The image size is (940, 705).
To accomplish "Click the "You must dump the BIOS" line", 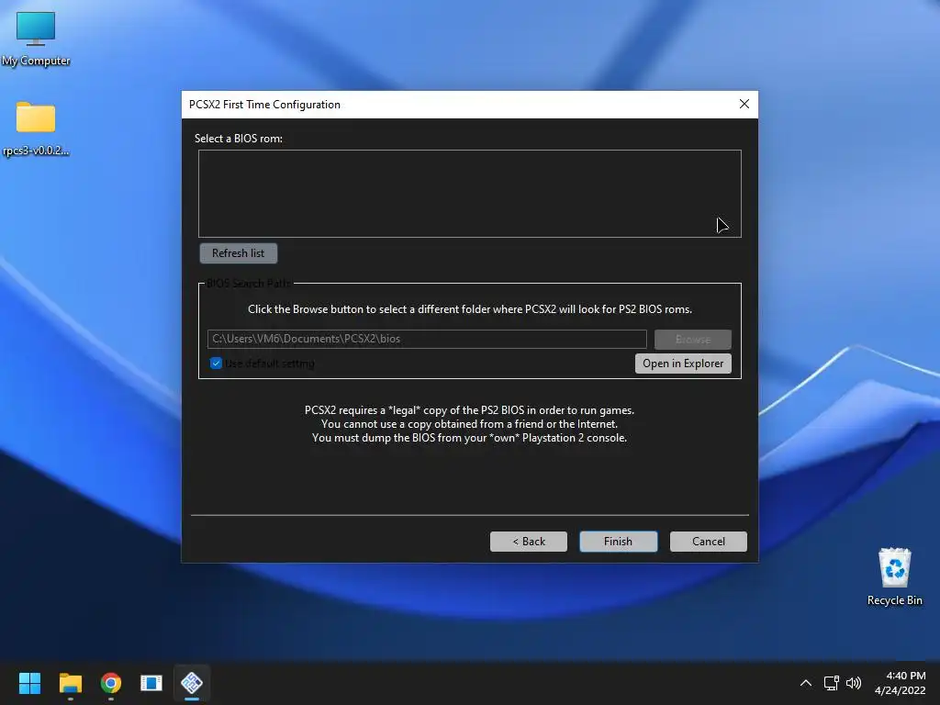I will [469, 438].
